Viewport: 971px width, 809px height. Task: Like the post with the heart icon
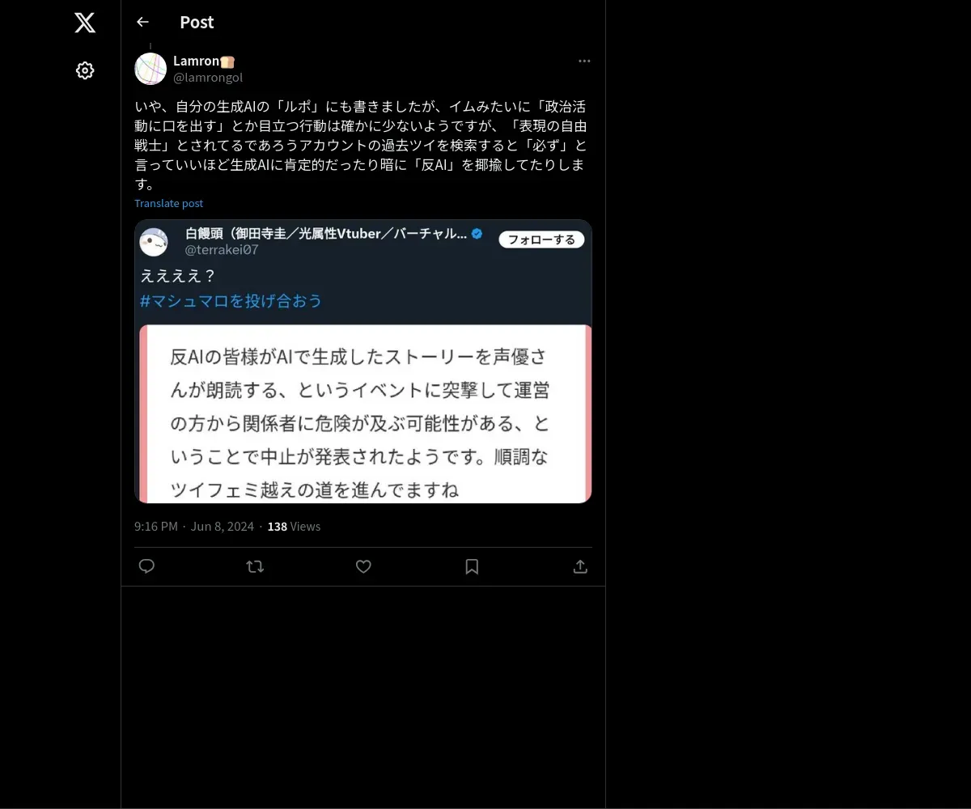tap(363, 566)
